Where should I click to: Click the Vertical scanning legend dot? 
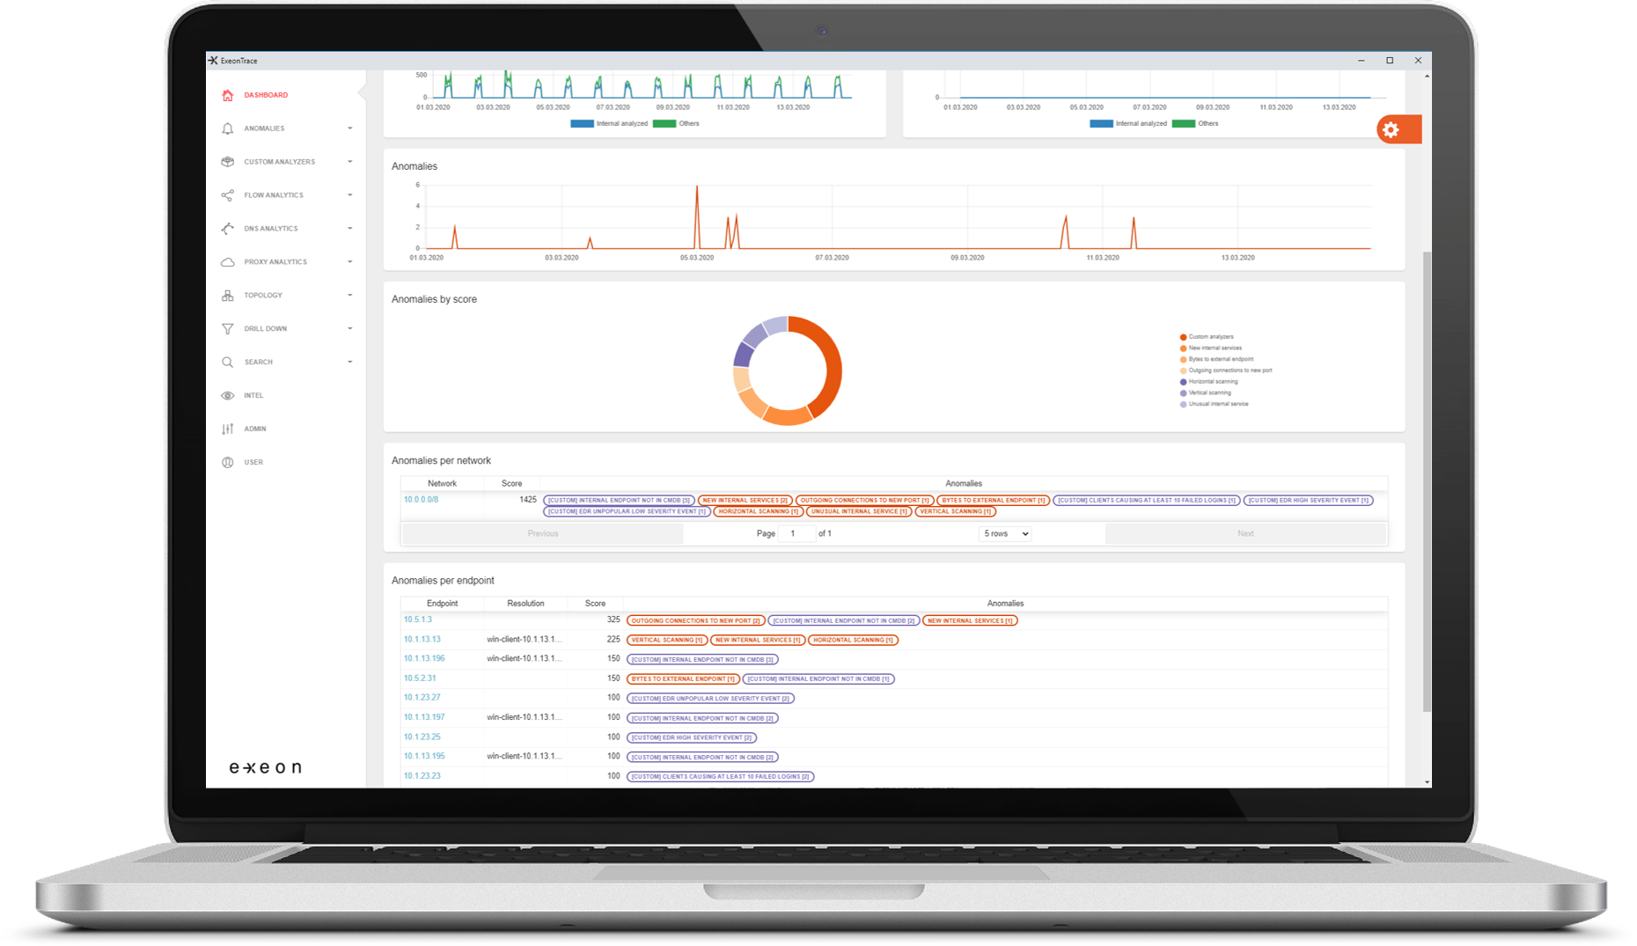(1183, 393)
